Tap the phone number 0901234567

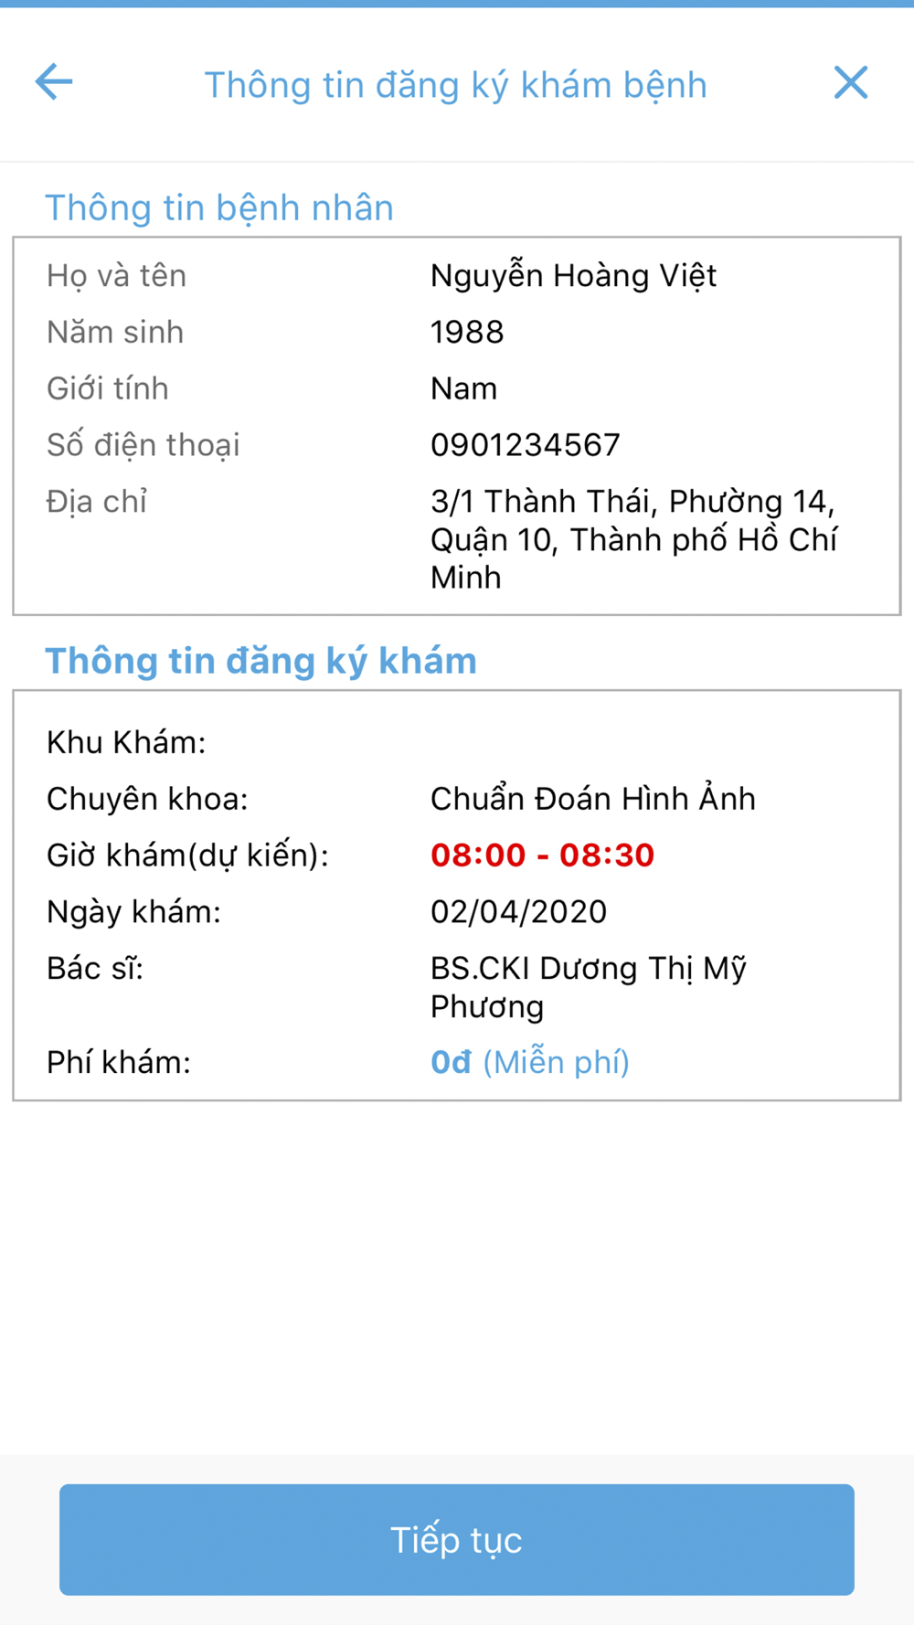pos(526,445)
